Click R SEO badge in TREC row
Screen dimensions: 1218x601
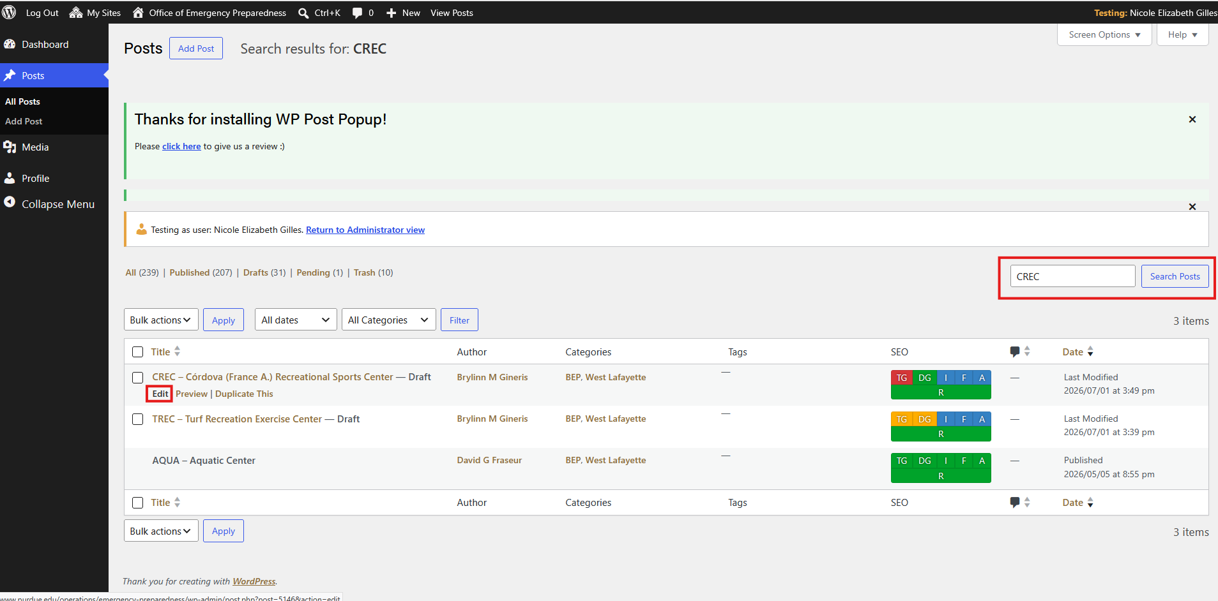(941, 434)
